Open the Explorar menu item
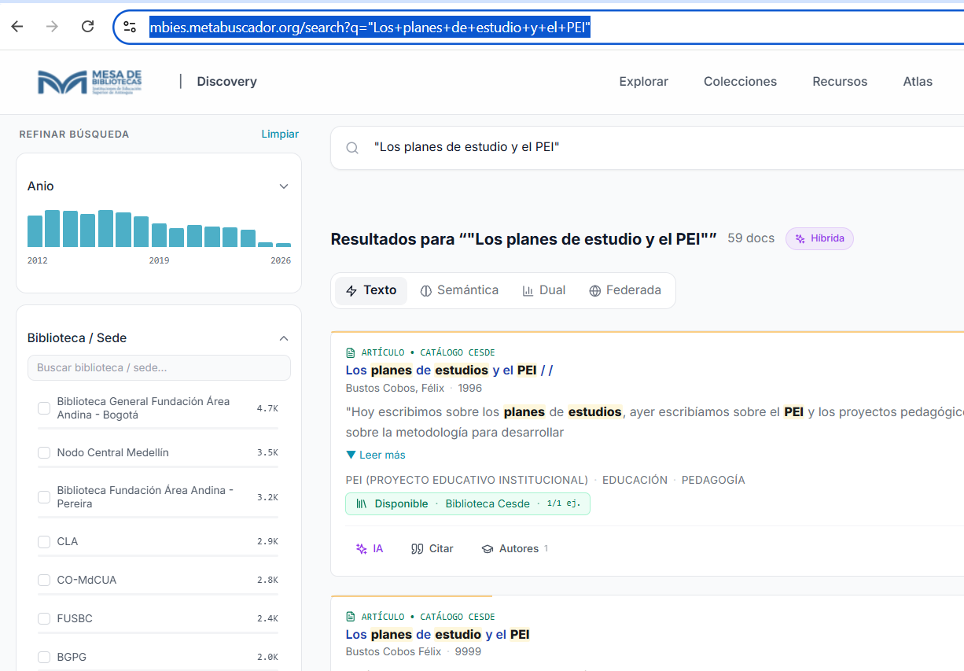The height and width of the screenshot is (671, 964). pyautogui.click(x=644, y=82)
